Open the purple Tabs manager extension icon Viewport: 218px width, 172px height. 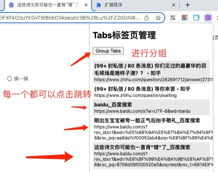(208, 18)
